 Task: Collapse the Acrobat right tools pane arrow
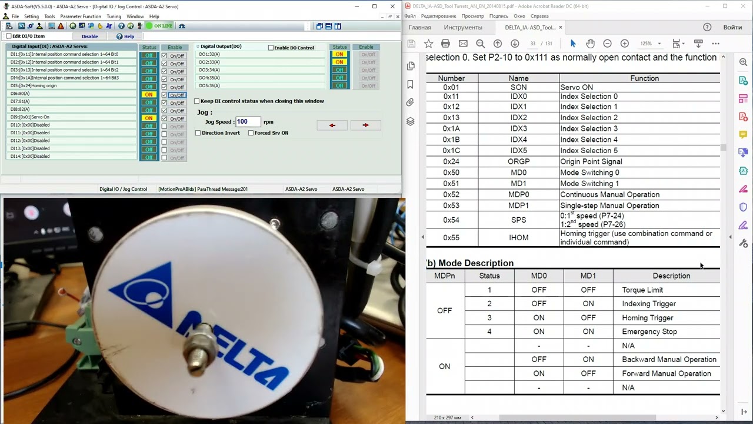click(x=730, y=237)
